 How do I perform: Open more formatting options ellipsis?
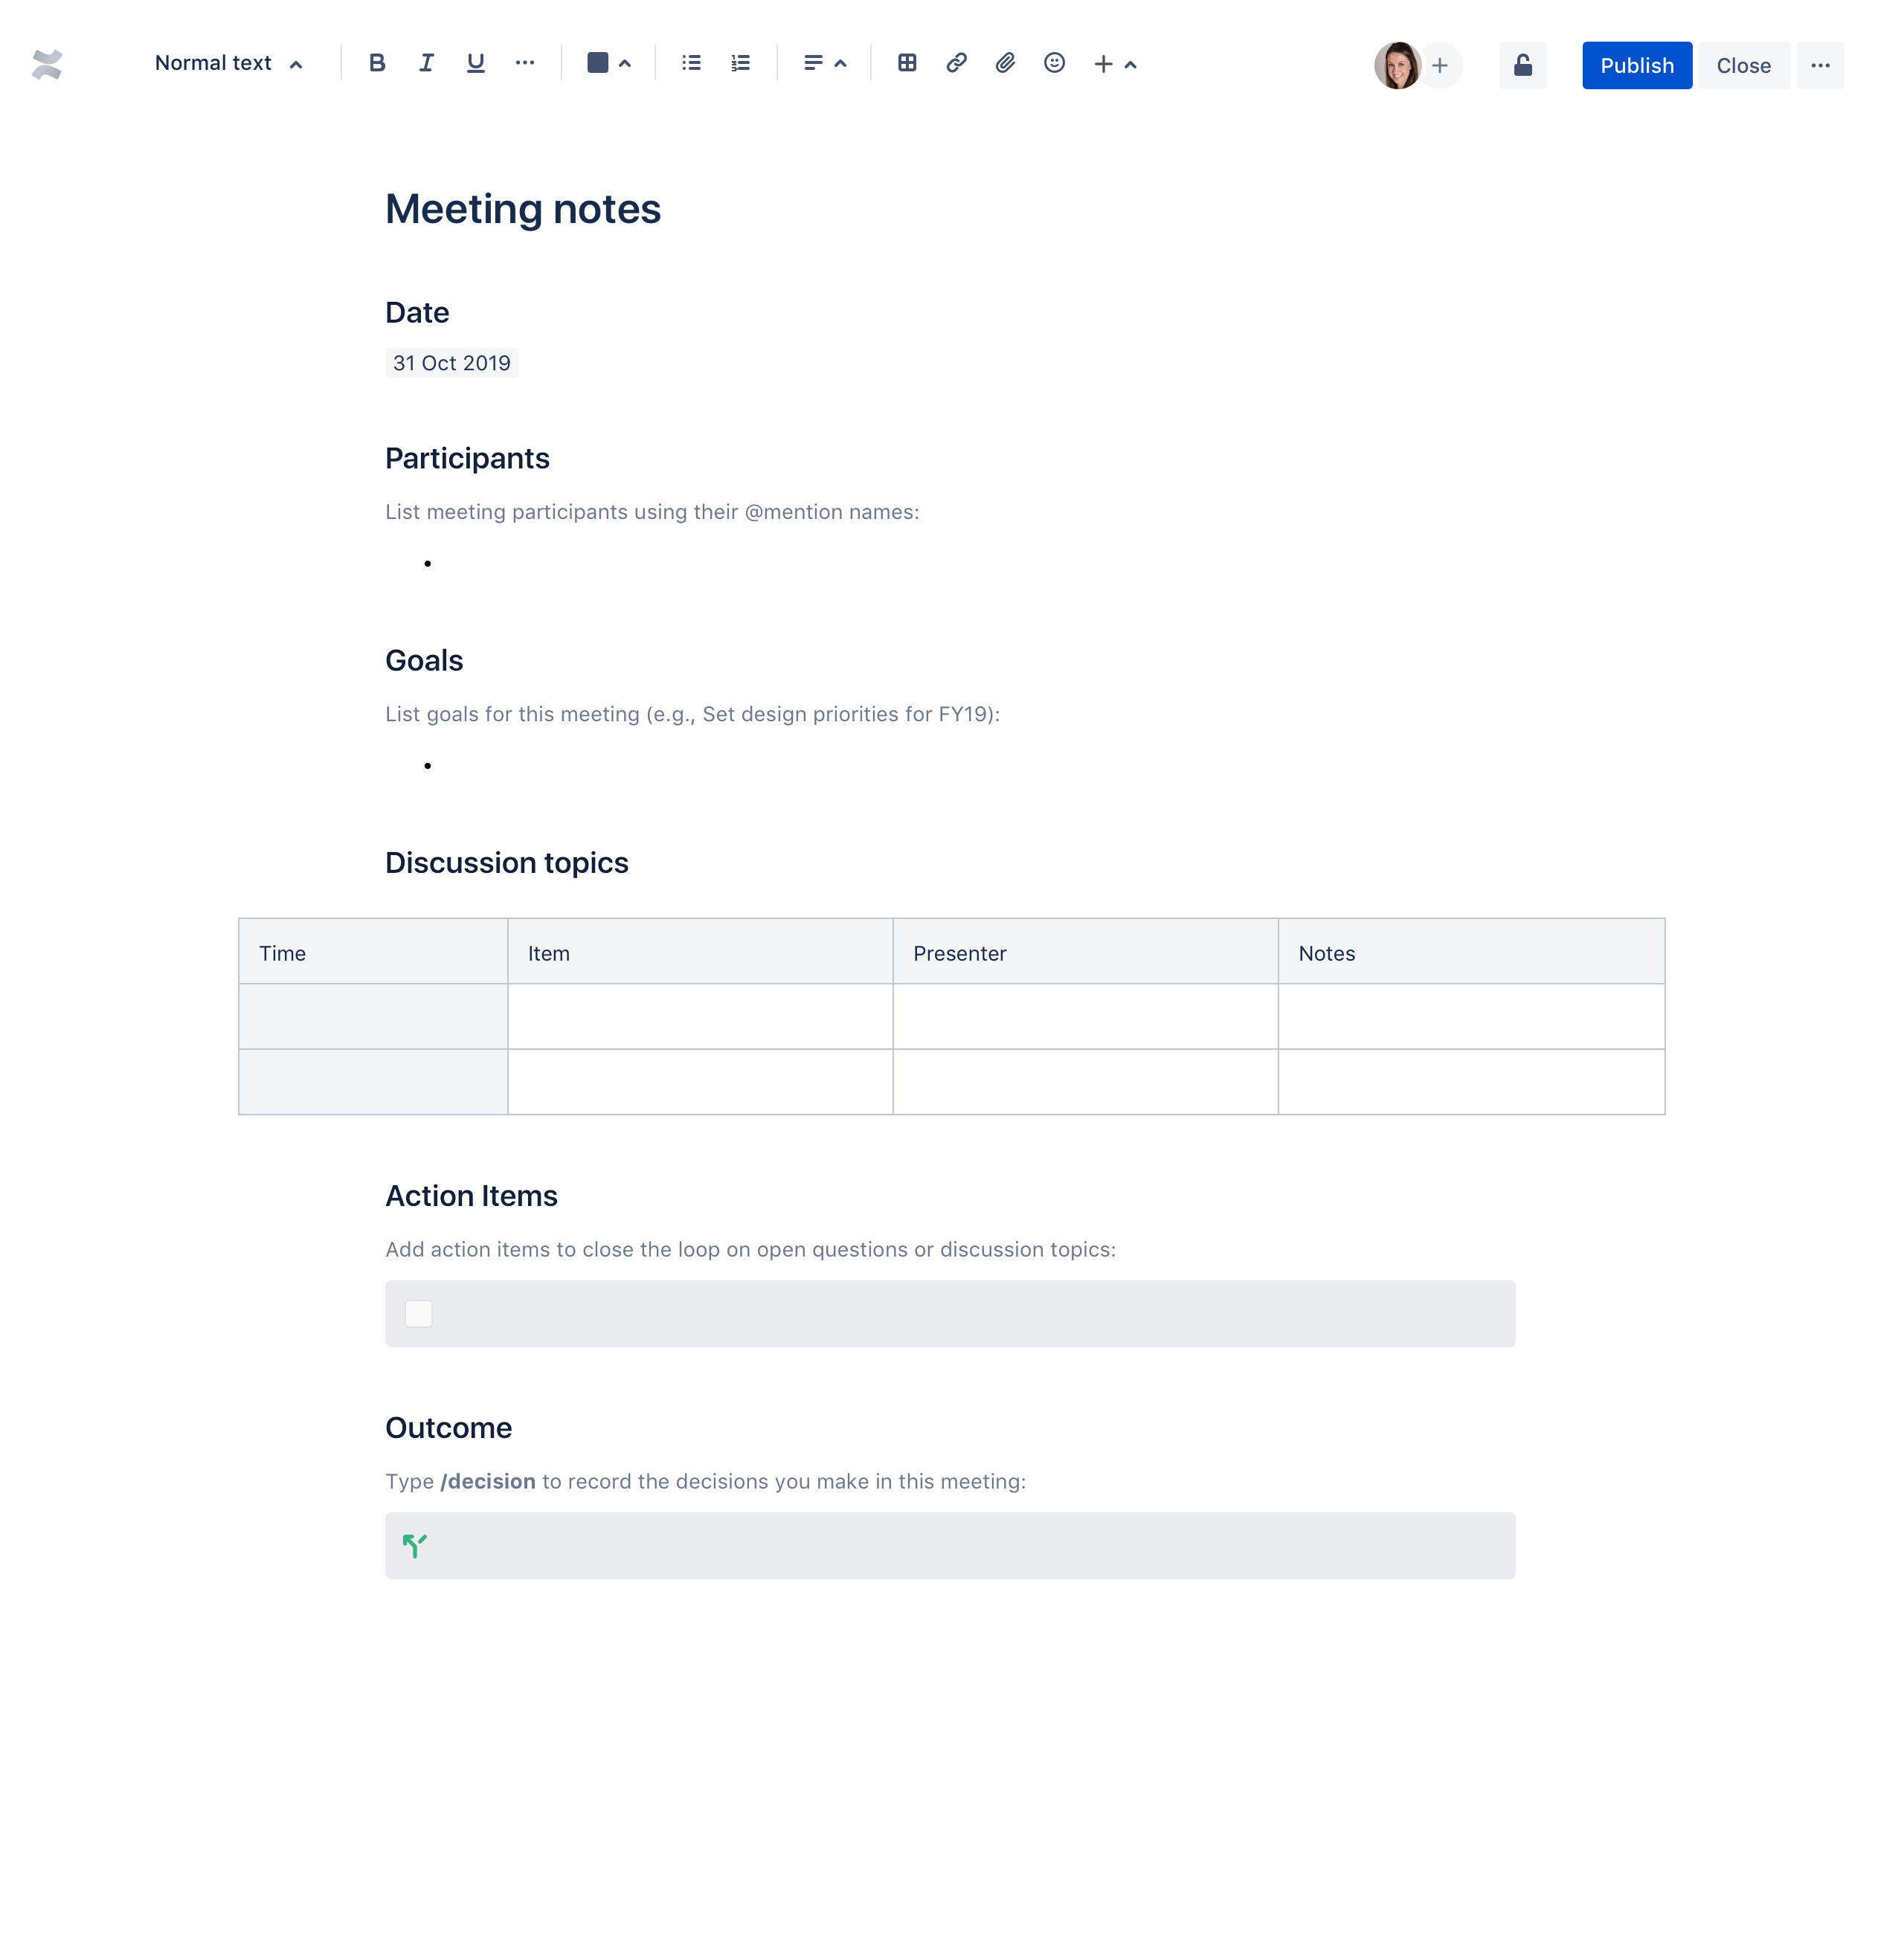[525, 63]
